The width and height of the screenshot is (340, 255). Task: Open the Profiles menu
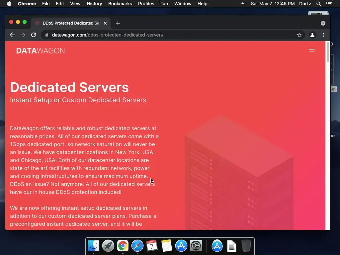[146, 4]
